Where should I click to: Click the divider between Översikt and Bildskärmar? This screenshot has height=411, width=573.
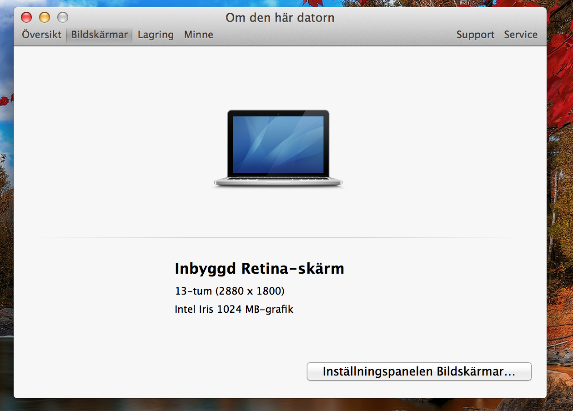tap(67, 35)
